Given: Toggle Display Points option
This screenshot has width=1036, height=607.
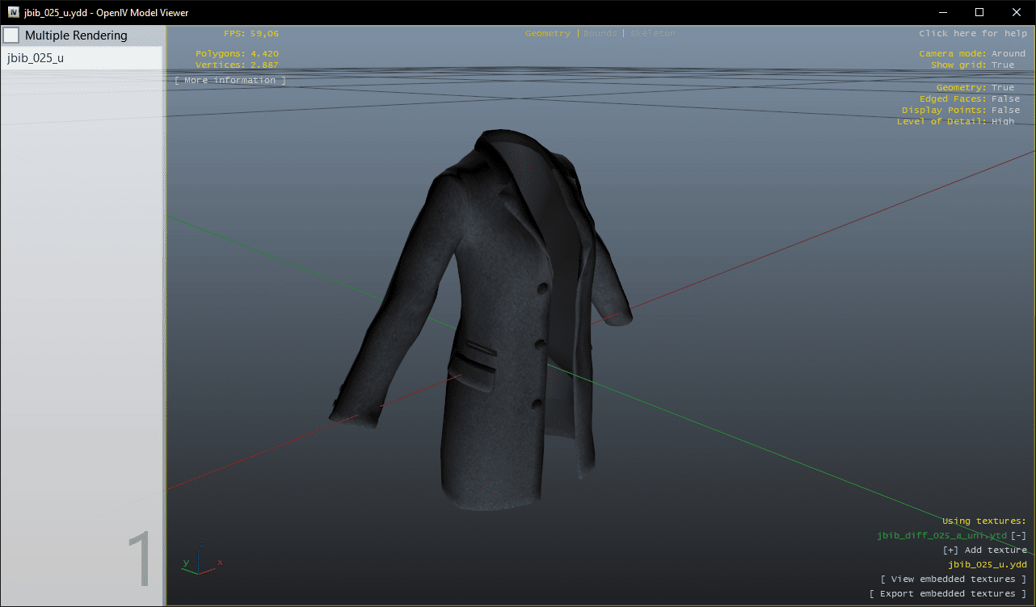Looking at the screenshot, I should click(x=1005, y=111).
